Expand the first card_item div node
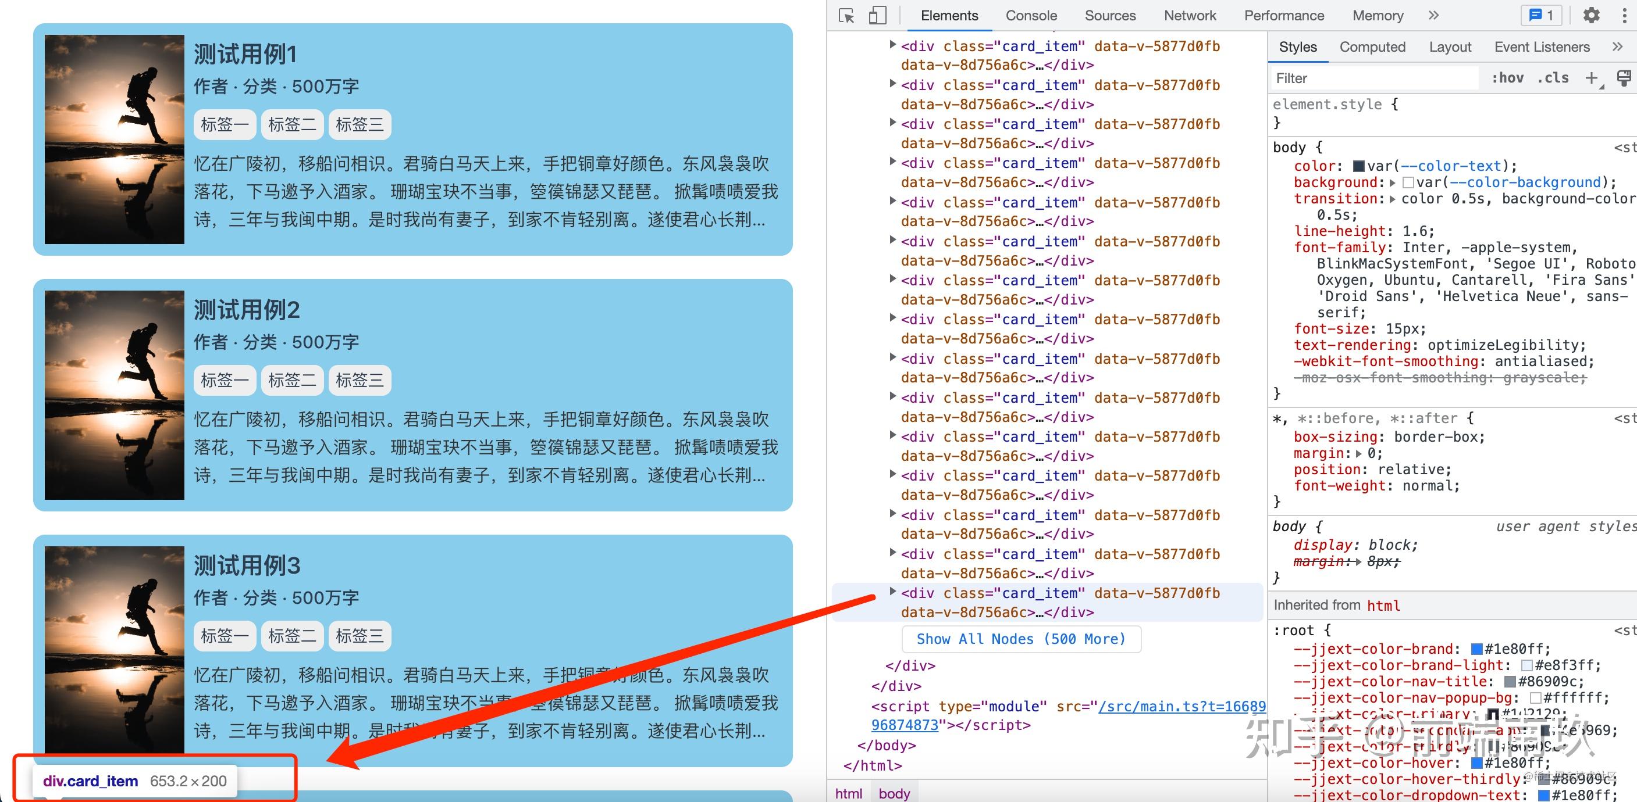The height and width of the screenshot is (802, 1637). pos(893,44)
